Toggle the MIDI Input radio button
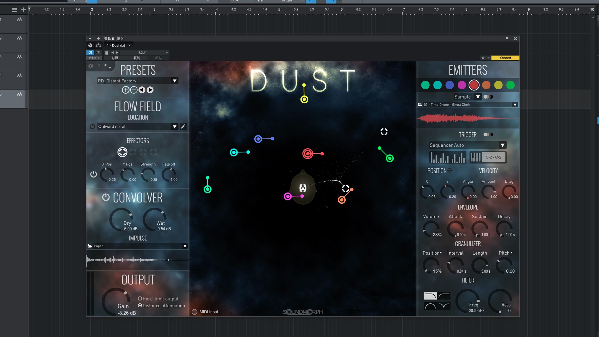 coord(194,312)
